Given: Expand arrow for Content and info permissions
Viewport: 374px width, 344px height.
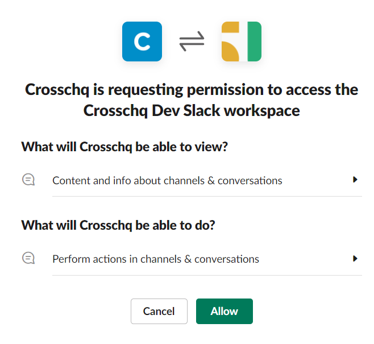Looking at the screenshot, I should [355, 180].
